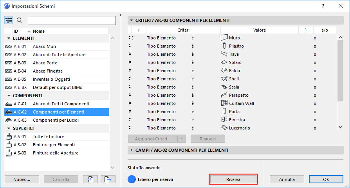This screenshot has height=188, width=350.
Task: Click the criteria list scroll-down arrow
Action: pyautogui.click(x=340, y=127)
